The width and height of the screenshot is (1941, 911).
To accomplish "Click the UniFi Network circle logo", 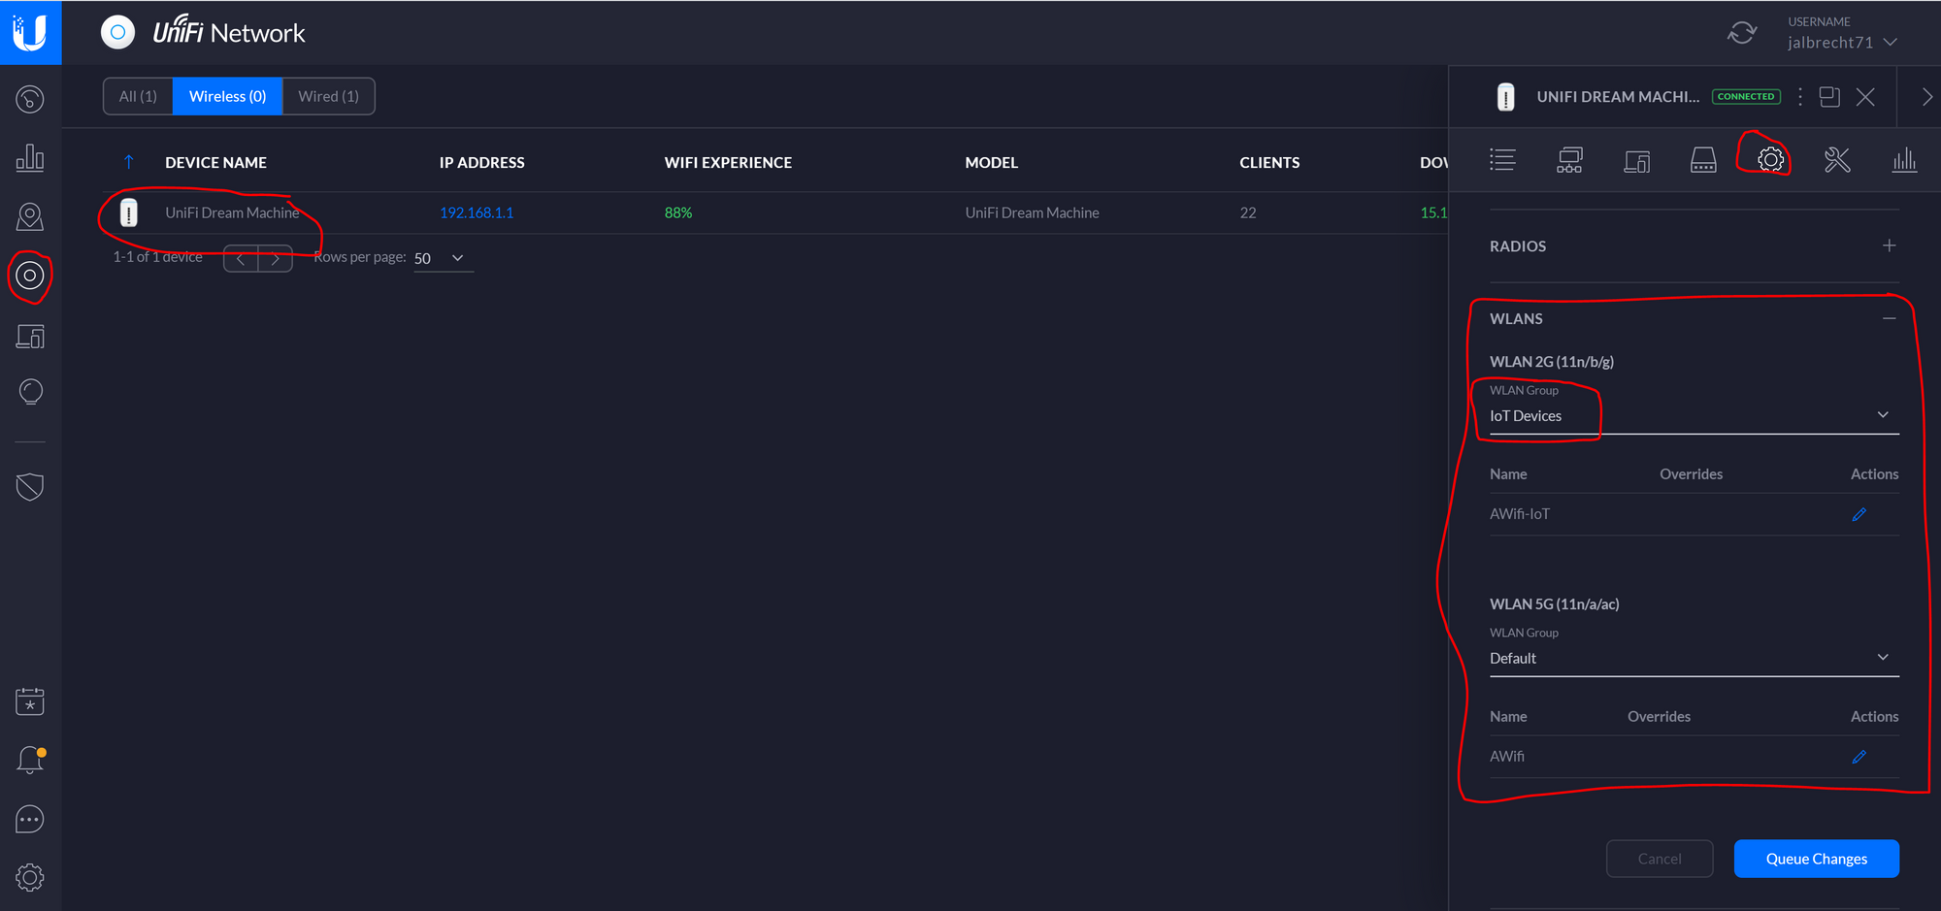I will (x=117, y=32).
